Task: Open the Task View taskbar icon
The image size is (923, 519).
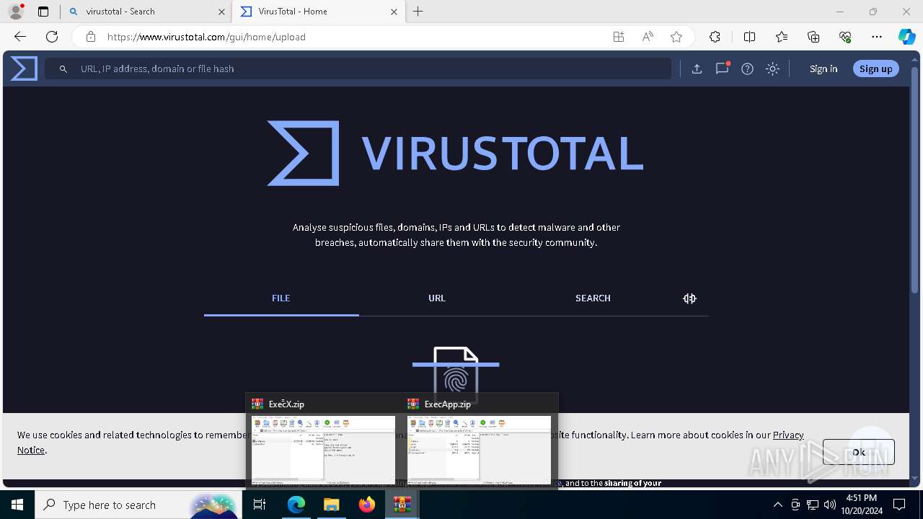Action: click(260, 505)
